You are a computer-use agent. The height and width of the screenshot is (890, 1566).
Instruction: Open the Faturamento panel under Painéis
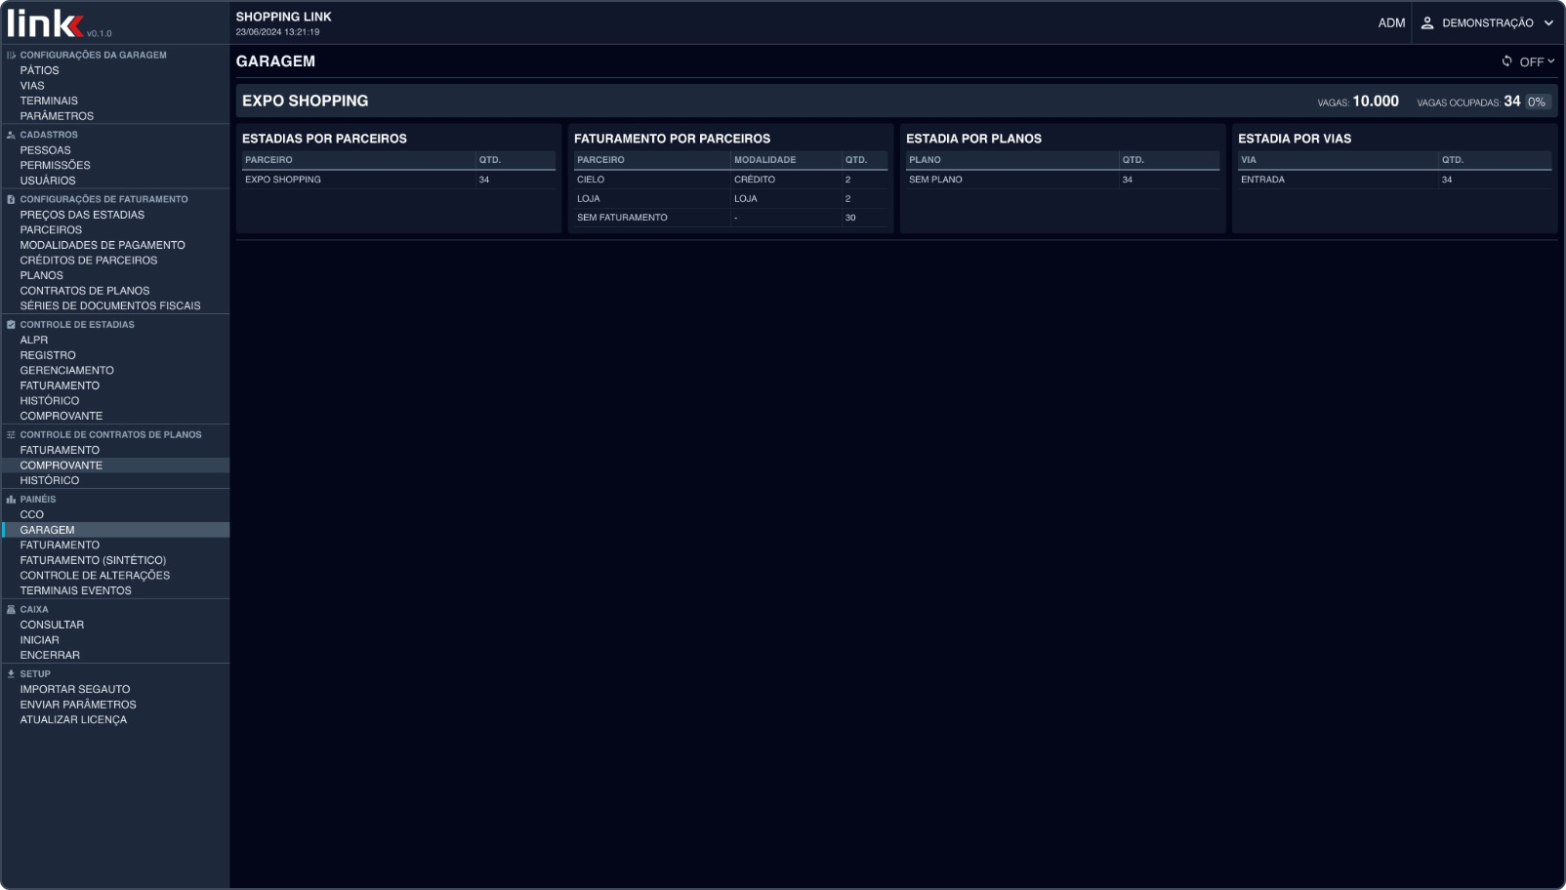pyautogui.click(x=115, y=545)
